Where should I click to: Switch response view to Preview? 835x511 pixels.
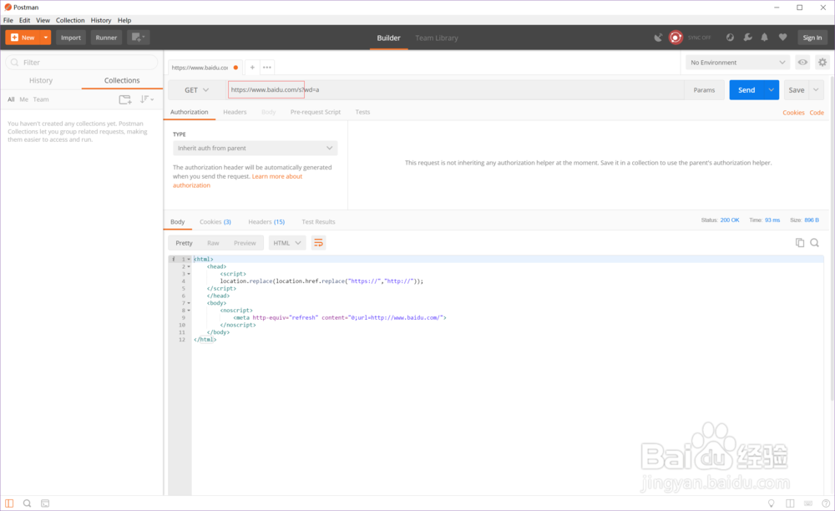245,243
